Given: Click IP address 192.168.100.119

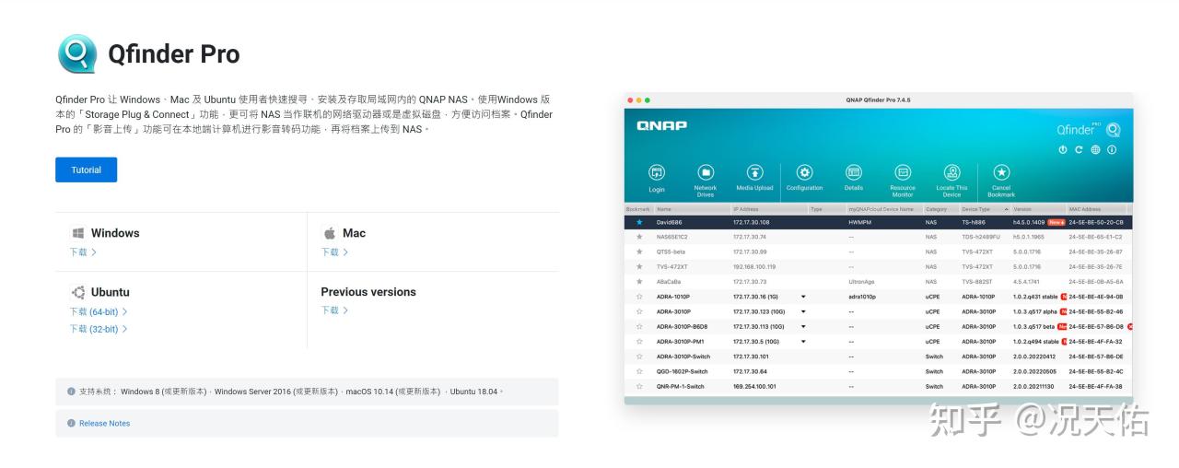Looking at the screenshot, I should pyautogui.click(x=754, y=266).
